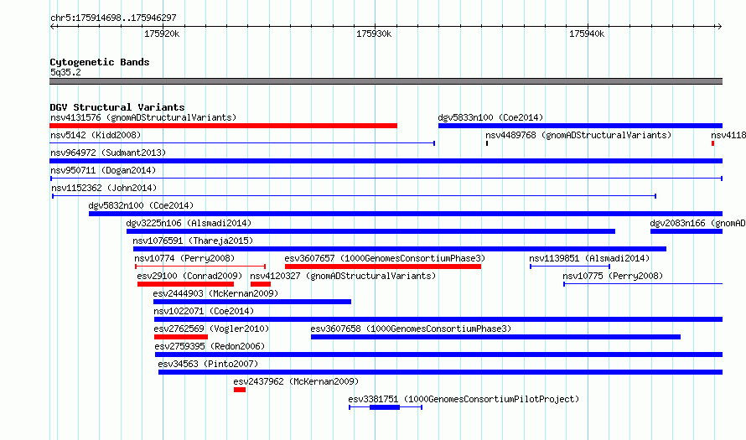Click the 175940k ruler tick label
746x440 pixels.
point(587,34)
